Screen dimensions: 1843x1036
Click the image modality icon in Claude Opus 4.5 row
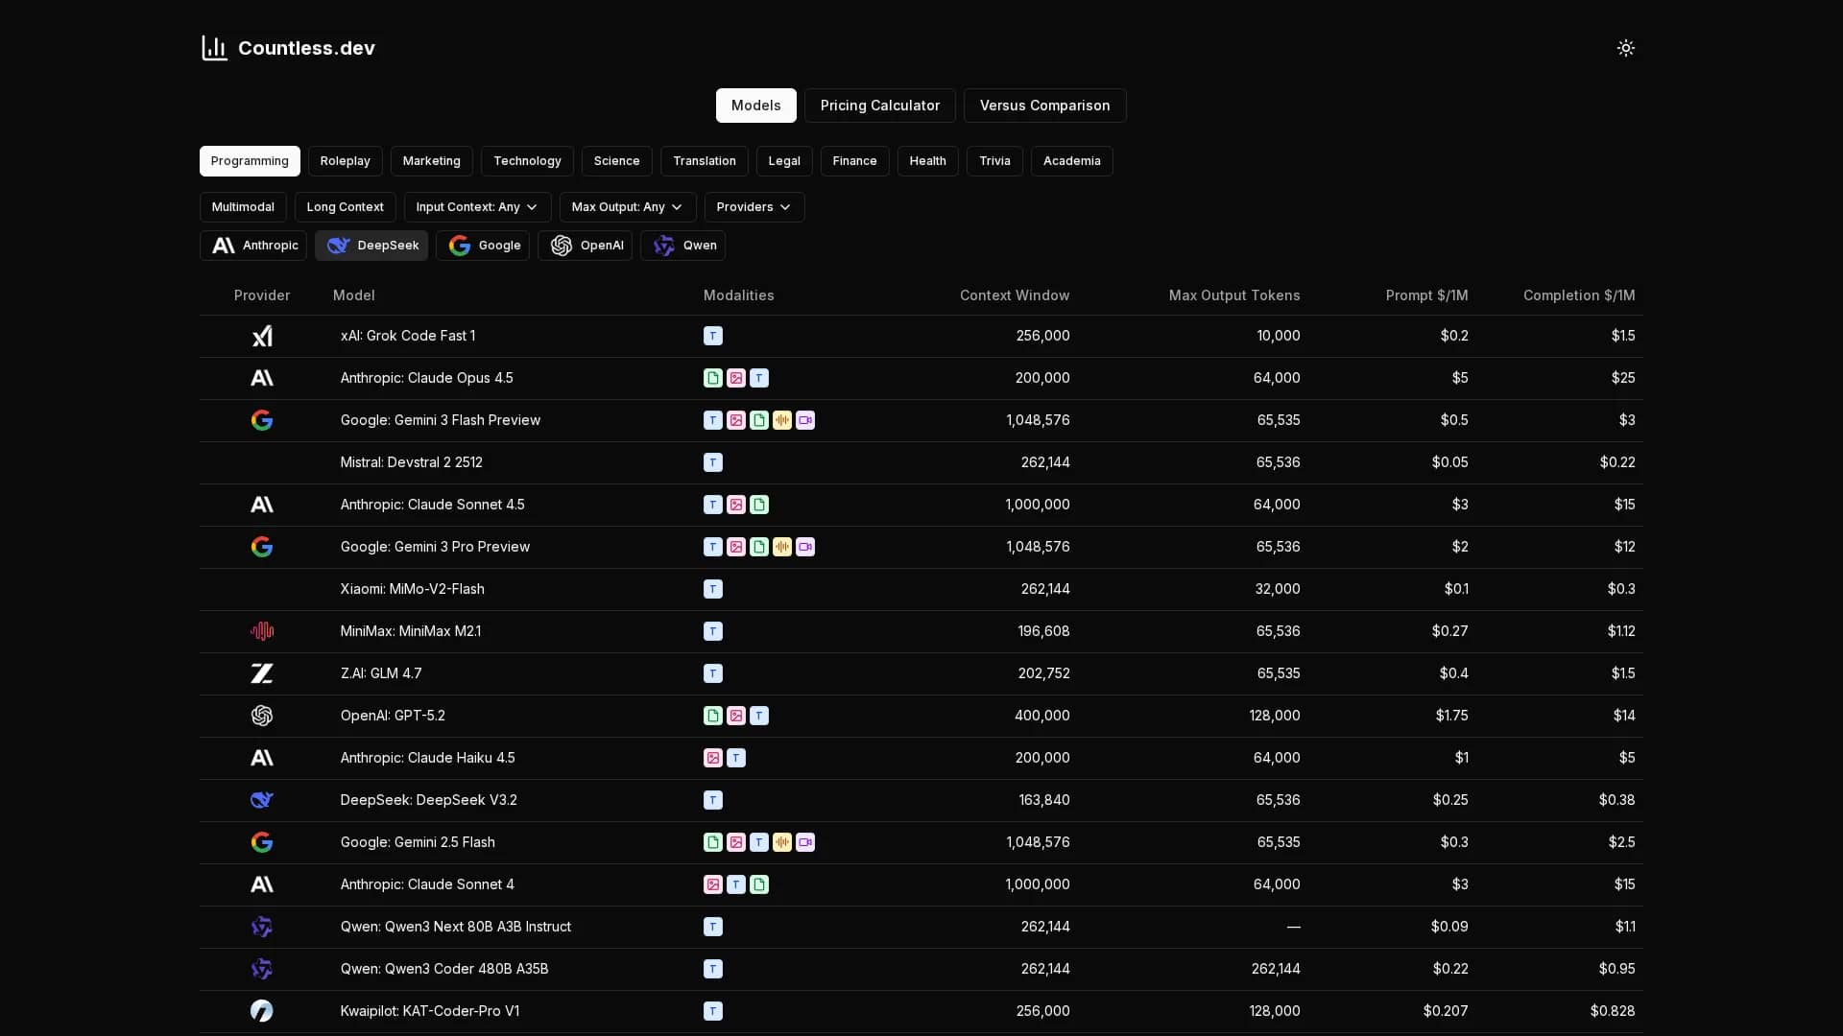[736, 378]
